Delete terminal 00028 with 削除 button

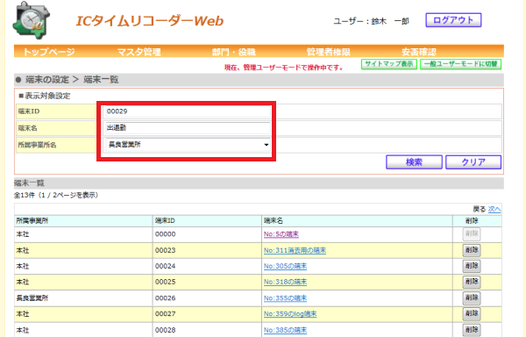472,330
